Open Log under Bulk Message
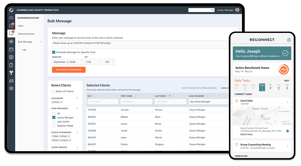Image resolution: width=301 pixels, height=166 pixels. 24,50
